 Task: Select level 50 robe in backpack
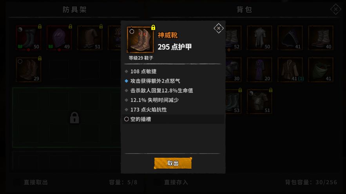[259, 38]
